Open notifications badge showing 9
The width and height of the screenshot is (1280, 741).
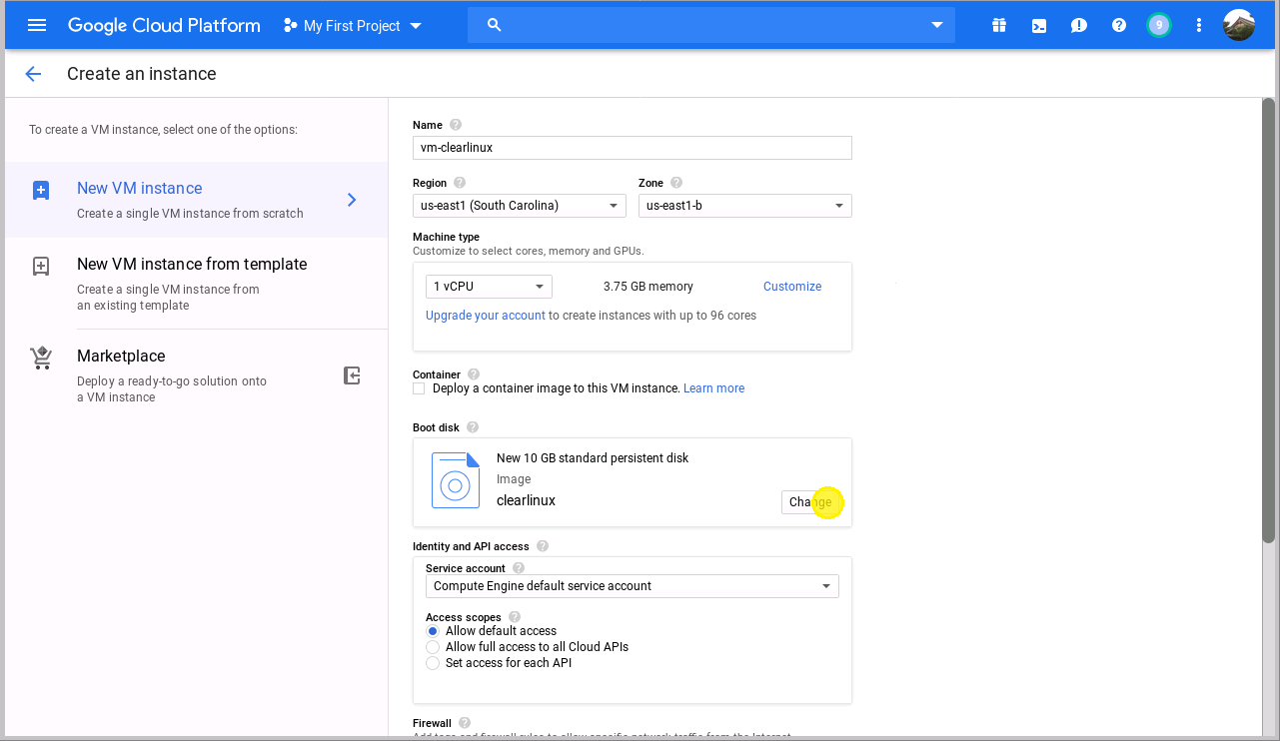coord(1159,25)
